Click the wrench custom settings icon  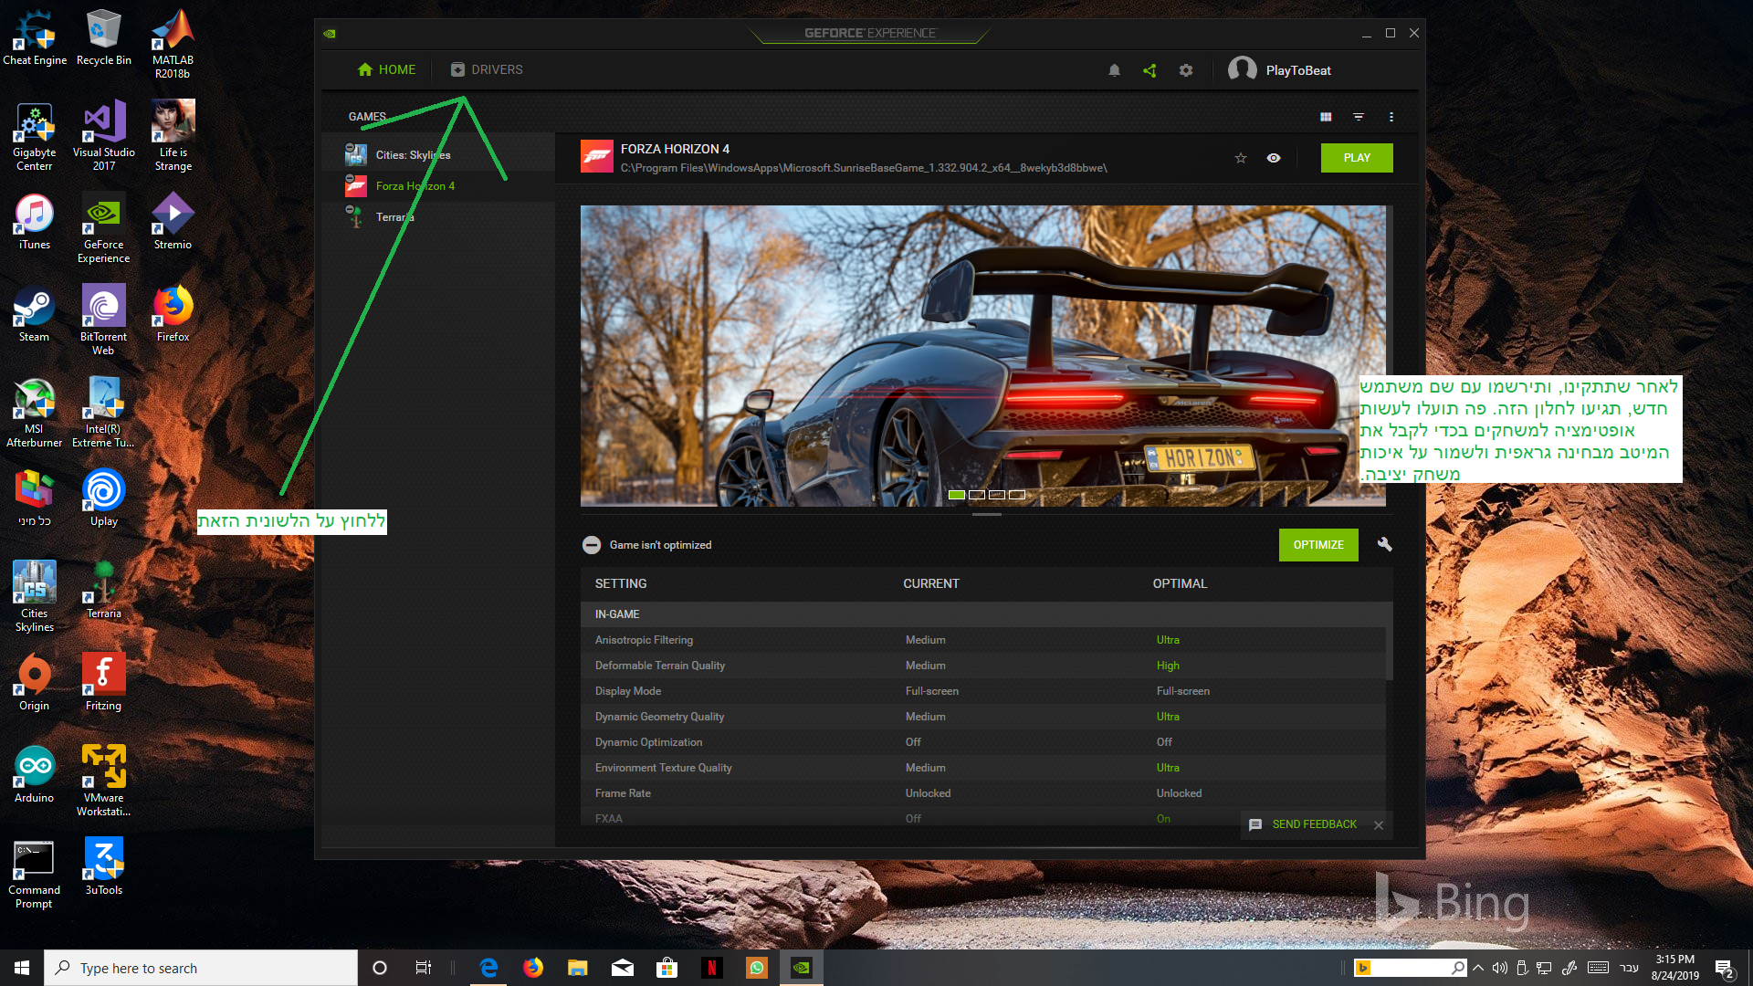[x=1384, y=544]
